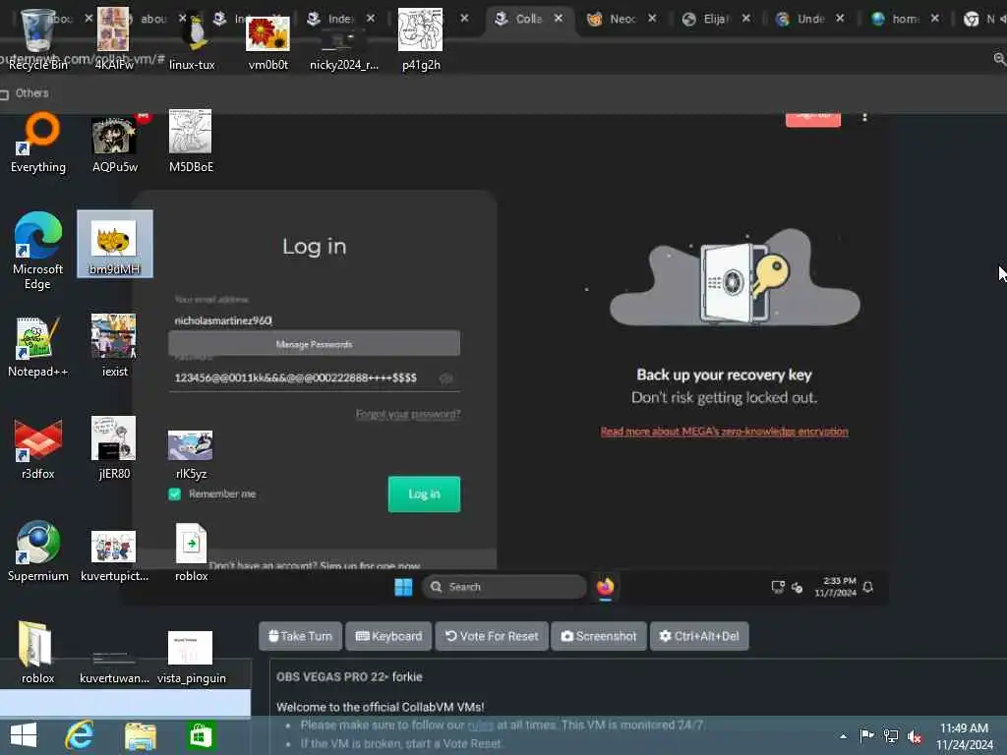
Task: Open the p41g2h drawing file
Action: (x=421, y=38)
